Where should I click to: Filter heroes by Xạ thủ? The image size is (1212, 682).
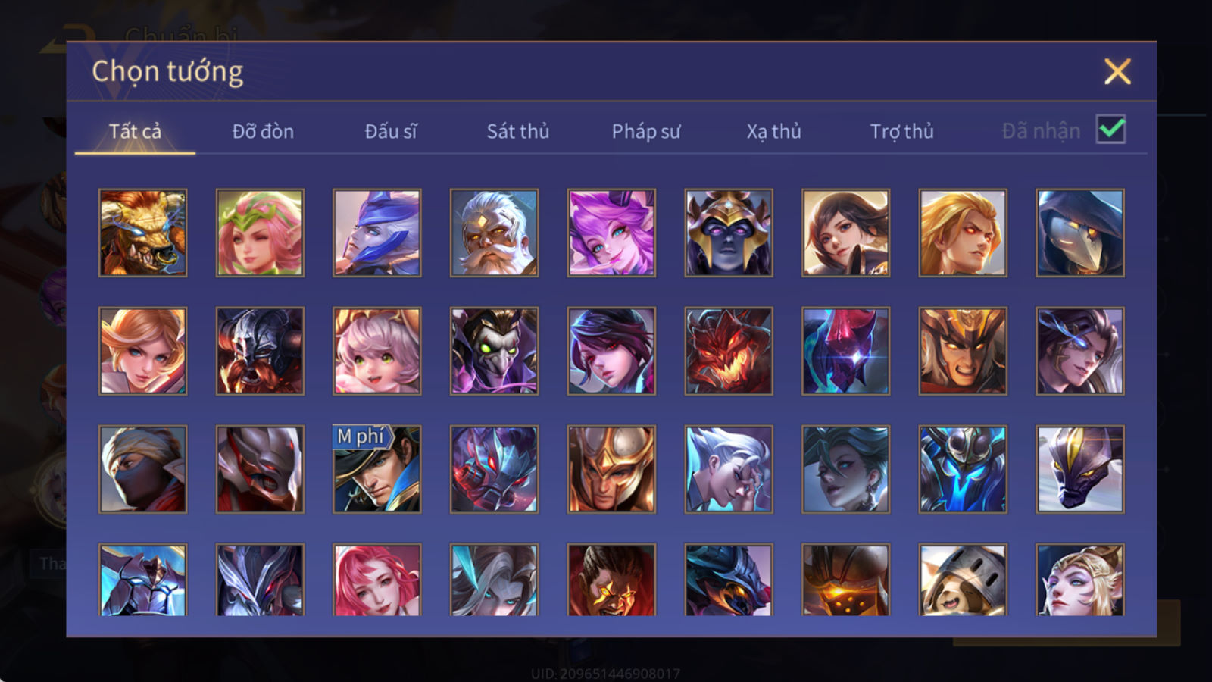pos(773,131)
